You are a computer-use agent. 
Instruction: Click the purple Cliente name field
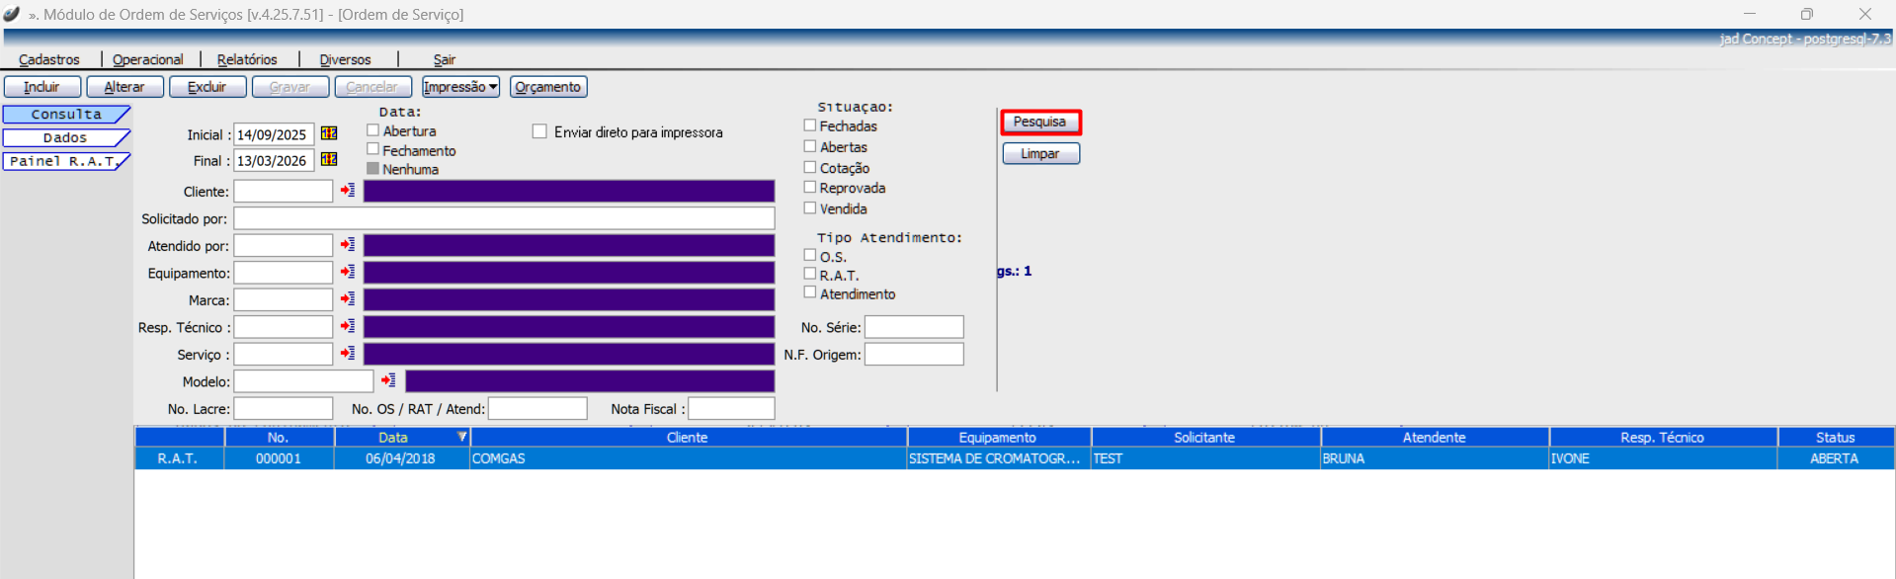tap(568, 191)
